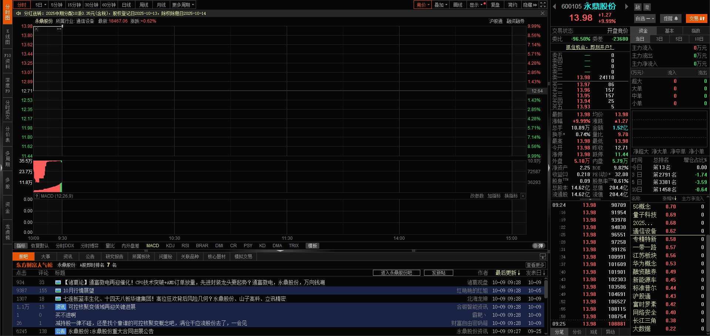This screenshot has height=336, width=710.
Task: Click the fullscreen expand icon in chart toolbar
Action: coord(543,5)
